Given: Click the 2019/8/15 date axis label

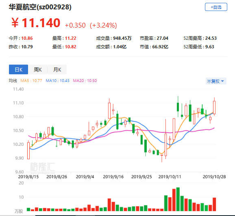Looking at the screenshot, I should [x=28, y=177].
